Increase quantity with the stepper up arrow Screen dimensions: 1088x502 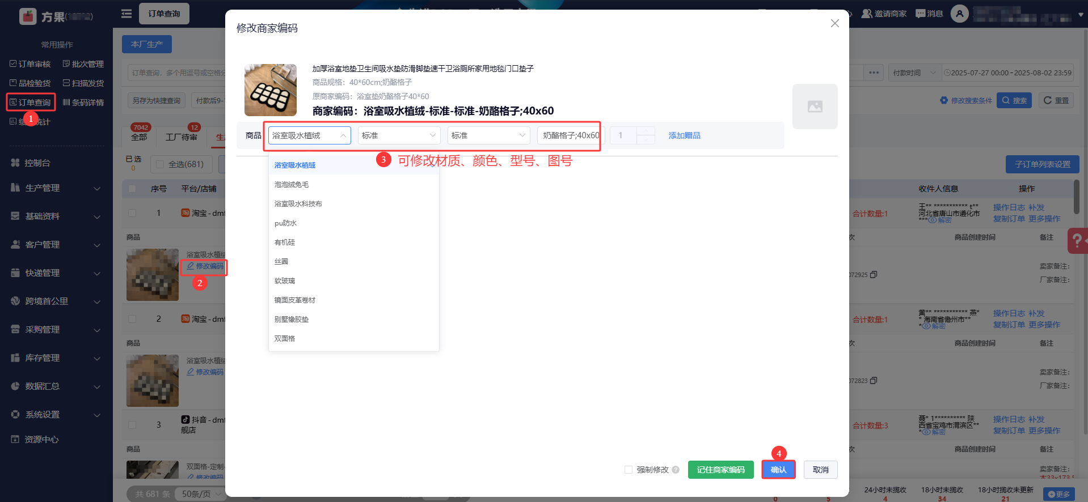coord(646,131)
